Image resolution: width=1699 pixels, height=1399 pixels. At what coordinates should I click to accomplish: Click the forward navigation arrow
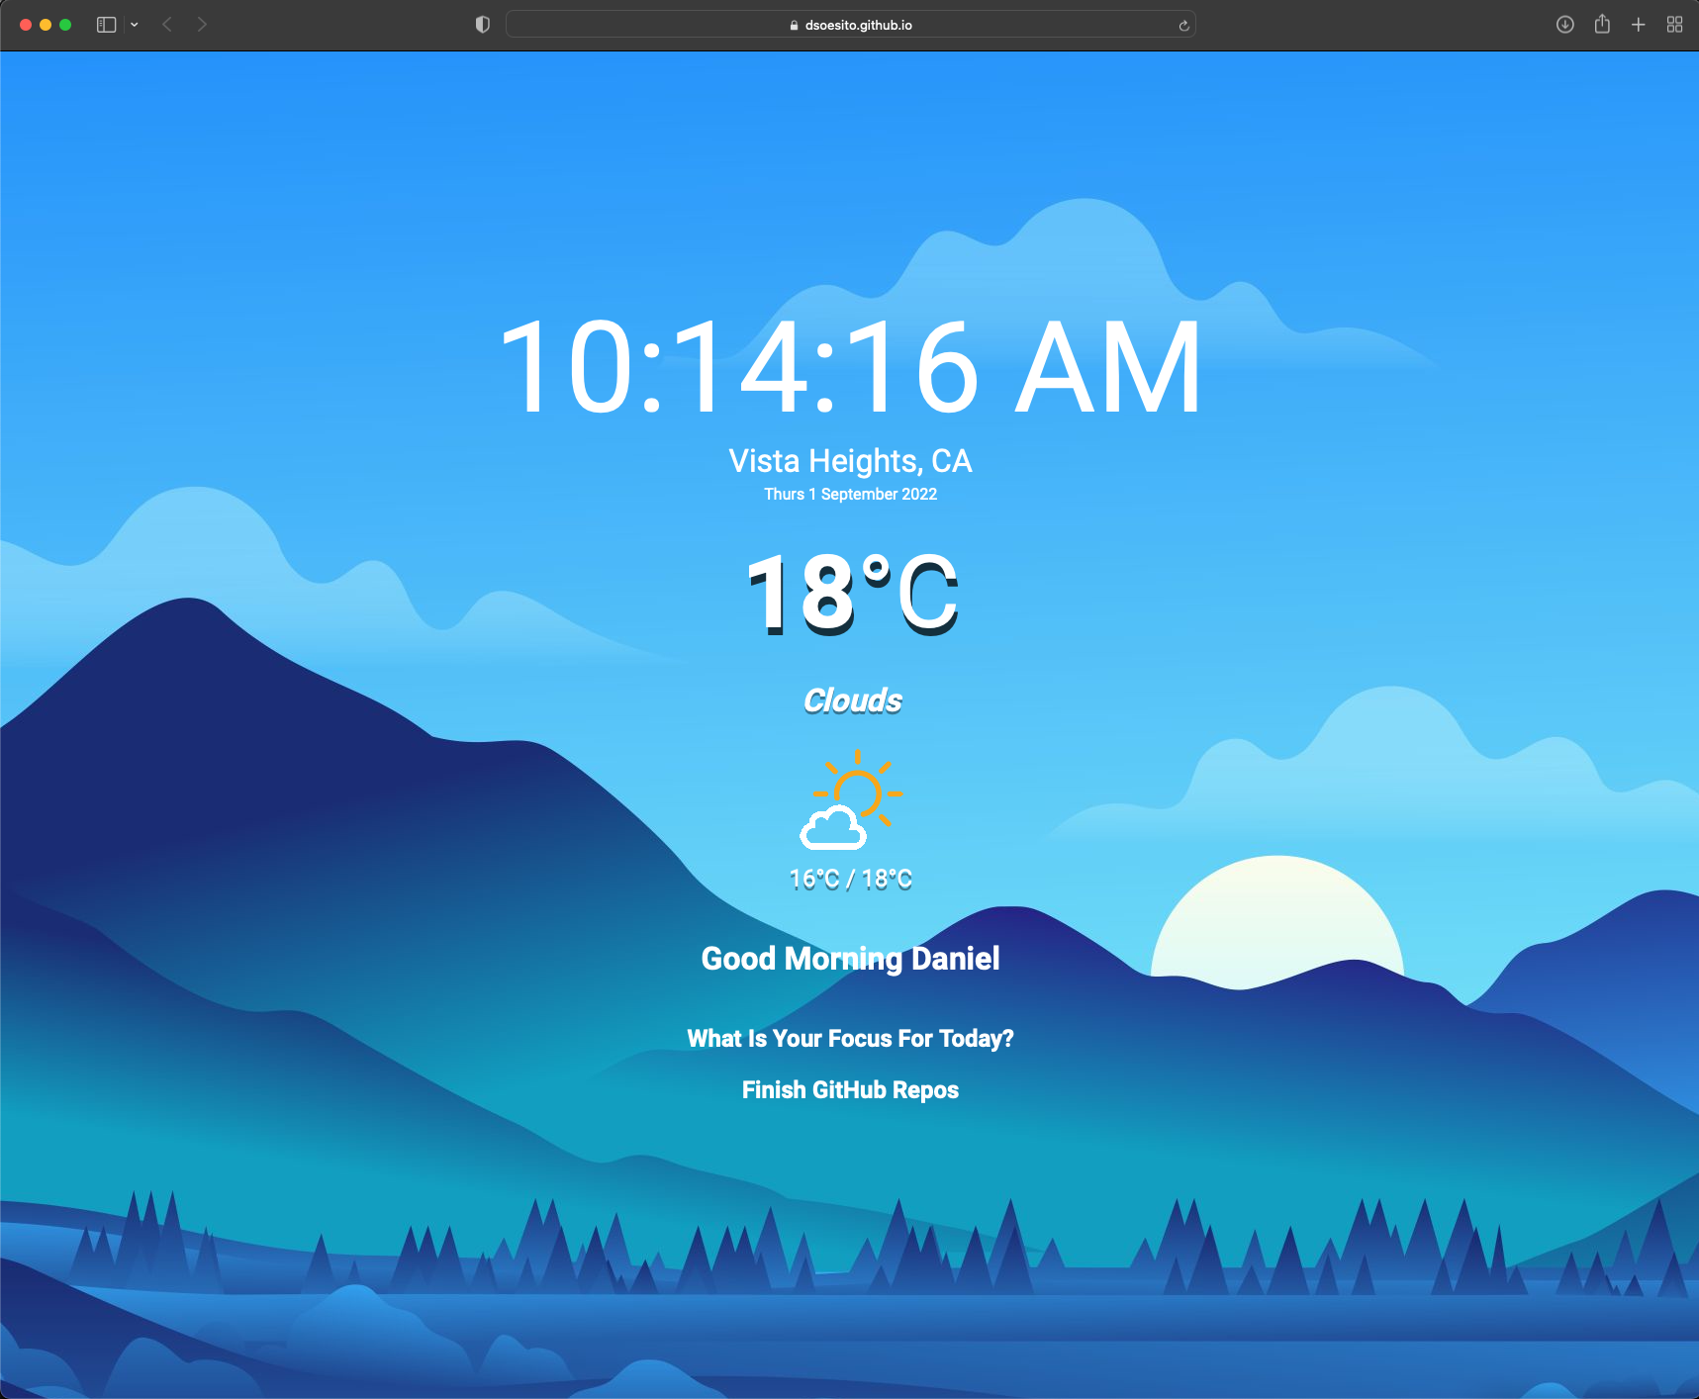coord(202,24)
